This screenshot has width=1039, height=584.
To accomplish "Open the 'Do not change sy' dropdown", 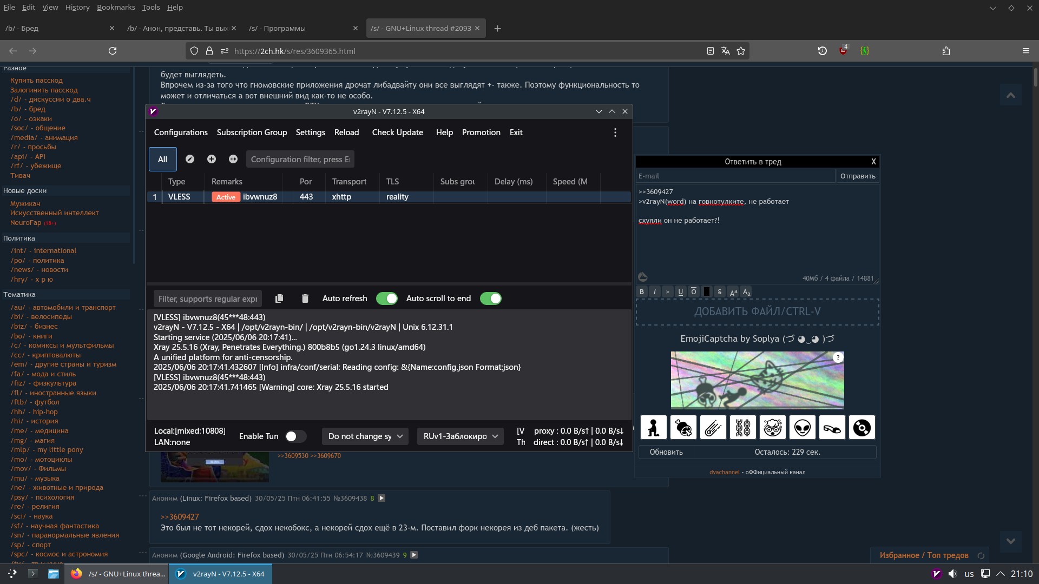I will click(365, 436).
